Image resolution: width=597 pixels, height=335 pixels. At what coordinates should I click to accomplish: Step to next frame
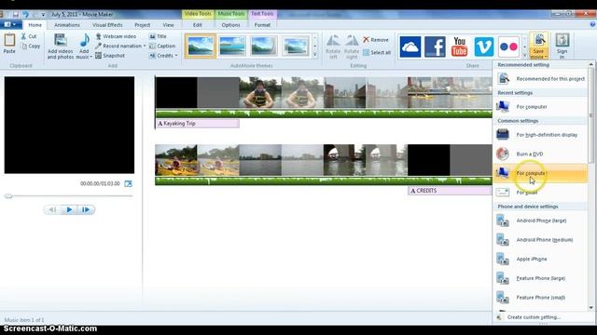pos(86,209)
